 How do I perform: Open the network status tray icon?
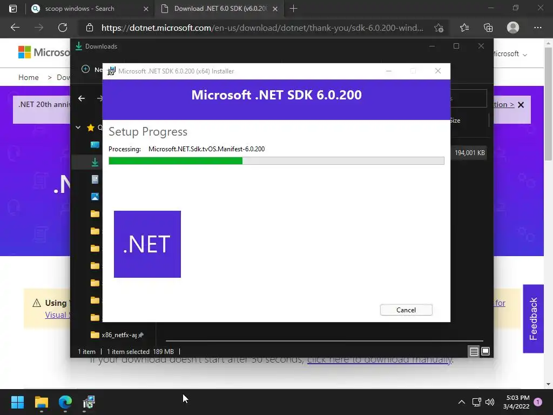pos(477,402)
